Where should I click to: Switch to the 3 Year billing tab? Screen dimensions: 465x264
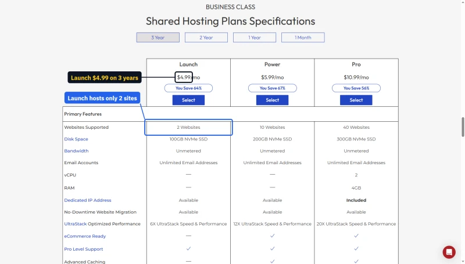(158, 38)
